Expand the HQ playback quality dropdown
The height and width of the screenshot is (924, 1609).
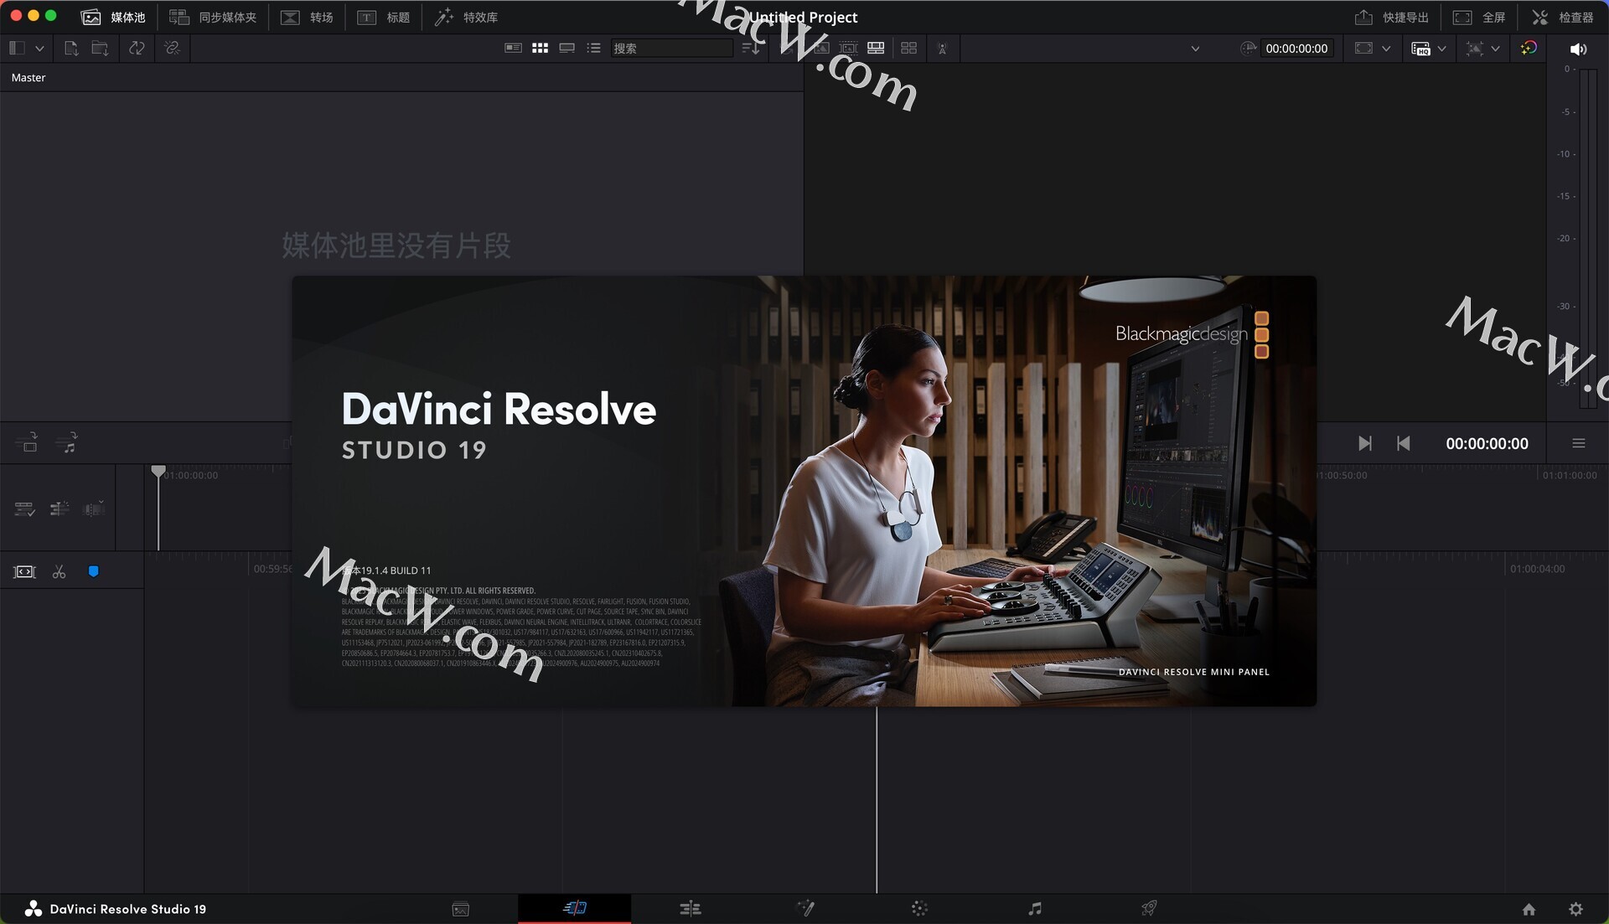click(x=1441, y=49)
